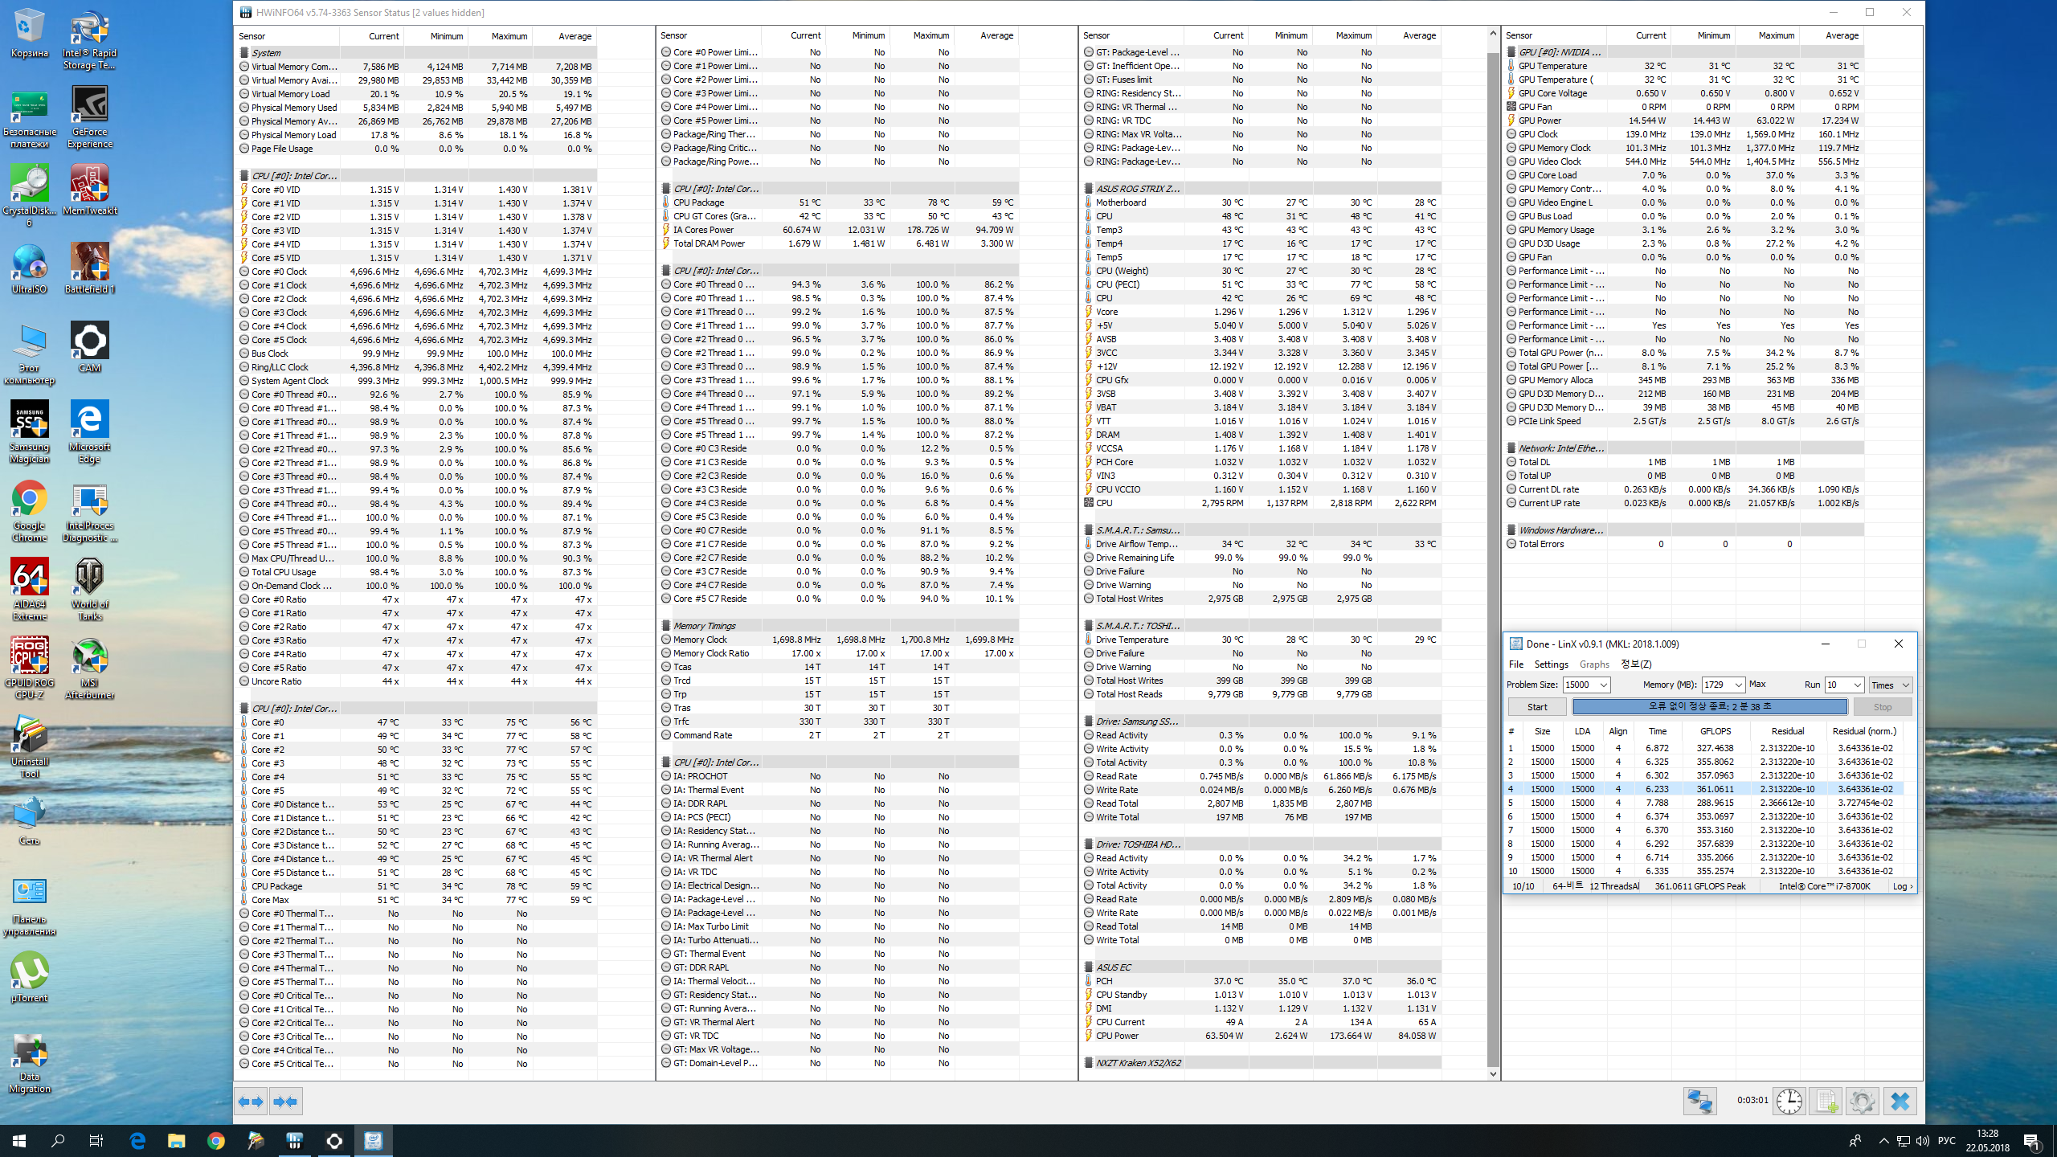
Task: Open the CrystalDiskInfo desktop icon
Action: click(30, 196)
